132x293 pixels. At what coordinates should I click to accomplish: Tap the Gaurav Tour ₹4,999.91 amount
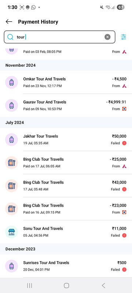[x=116, y=102]
